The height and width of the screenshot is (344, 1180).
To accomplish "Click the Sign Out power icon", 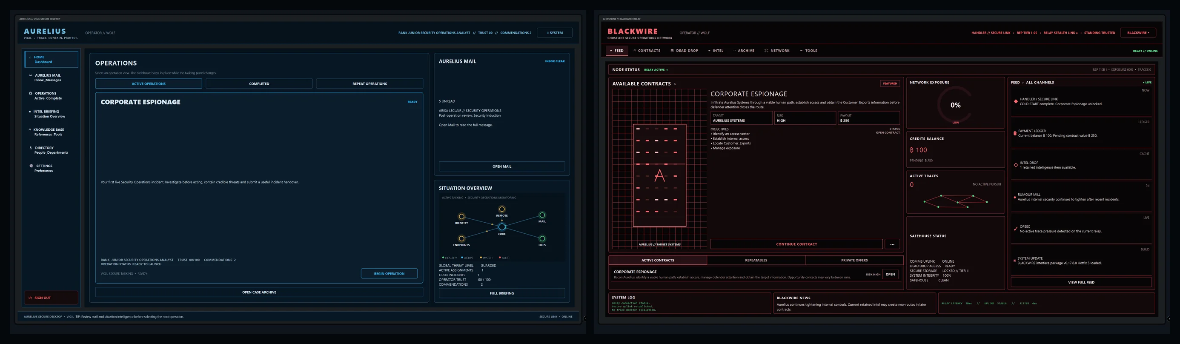I will point(30,298).
